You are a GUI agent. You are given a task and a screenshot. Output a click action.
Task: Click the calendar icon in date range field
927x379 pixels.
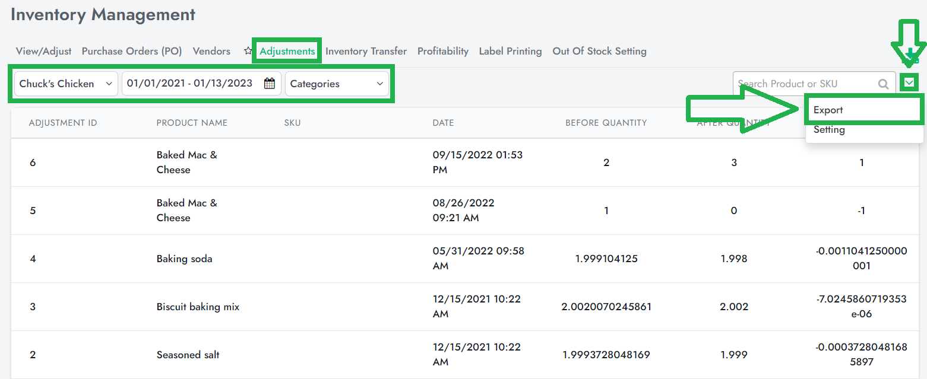tap(269, 84)
